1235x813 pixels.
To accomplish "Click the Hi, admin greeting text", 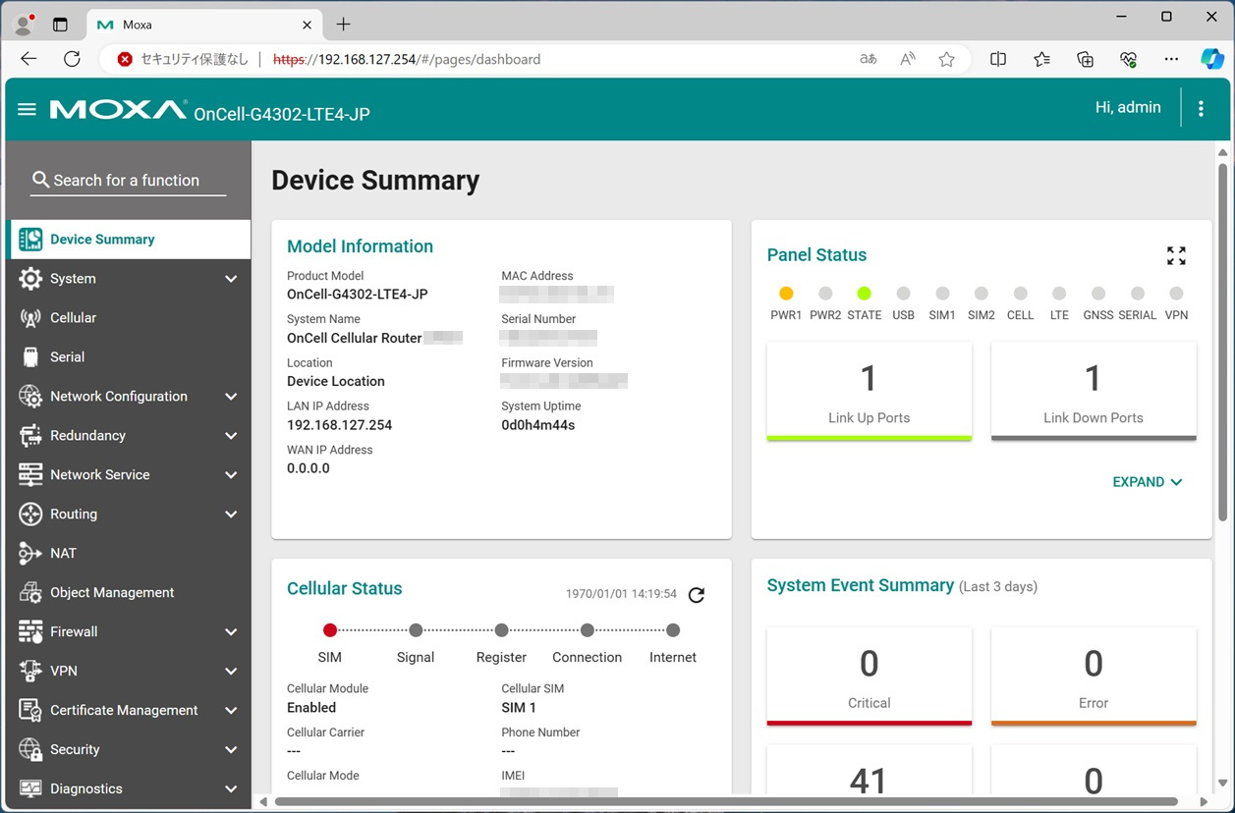I will 1128,108.
